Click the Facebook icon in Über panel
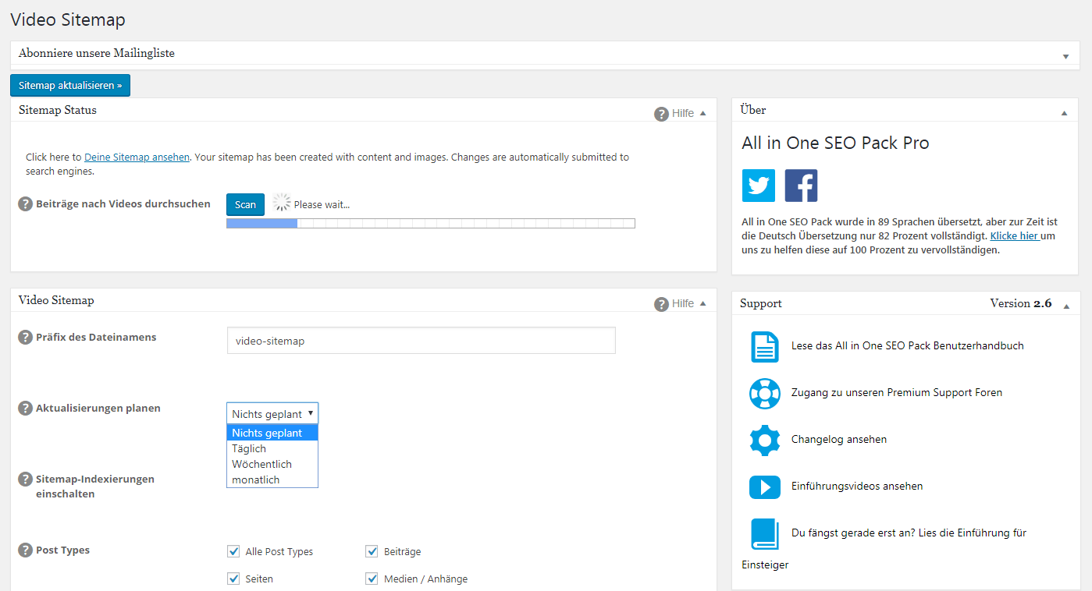Image resolution: width=1092 pixels, height=591 pixels. (801, 186)
